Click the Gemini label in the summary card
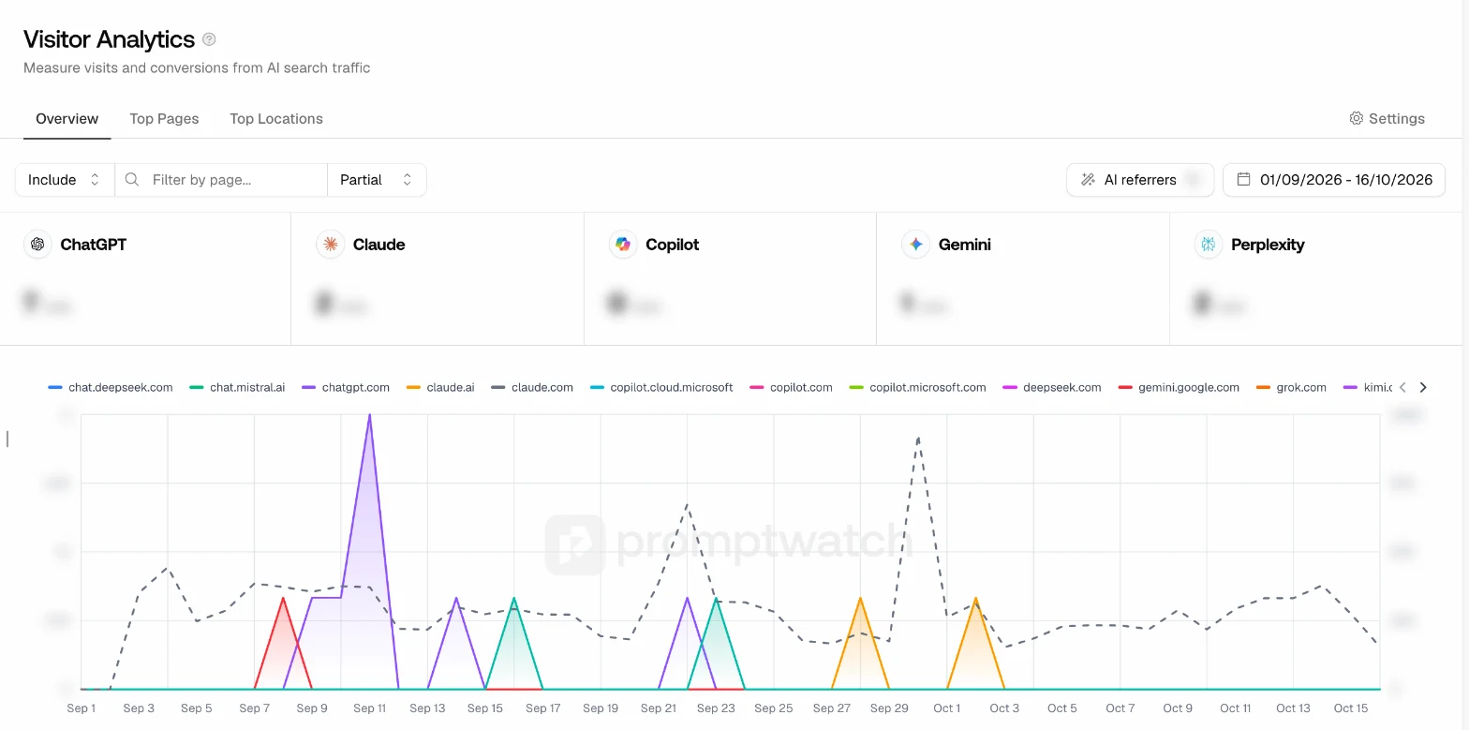Image resolution: width=1469 pixels, height=730 pixels. (964, 245)
